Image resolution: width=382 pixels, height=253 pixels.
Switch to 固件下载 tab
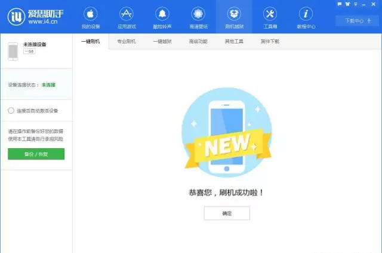point(270,42)
